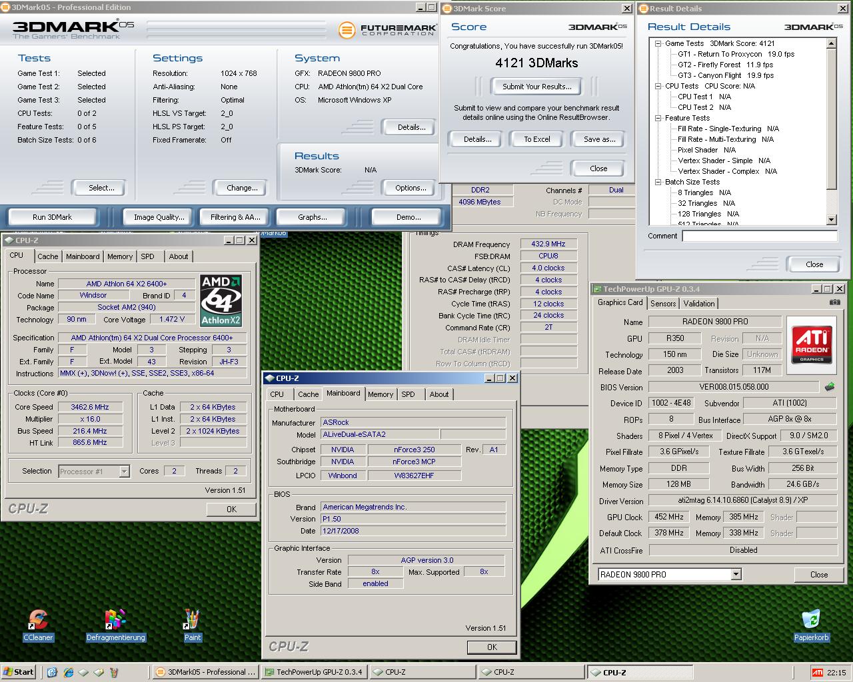Close the 3DMark Score dialog with Close button
The height and width of the screenshot is (682, 853).
coord(598,169)
